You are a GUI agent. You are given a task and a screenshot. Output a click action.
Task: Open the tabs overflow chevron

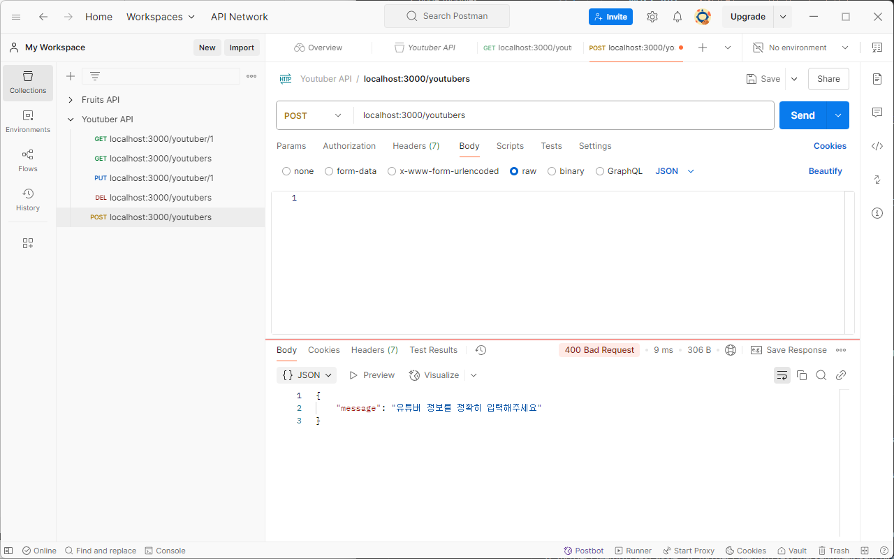(728, 48)
